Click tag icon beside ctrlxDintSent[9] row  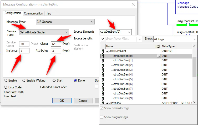click(x=102, y=98)
